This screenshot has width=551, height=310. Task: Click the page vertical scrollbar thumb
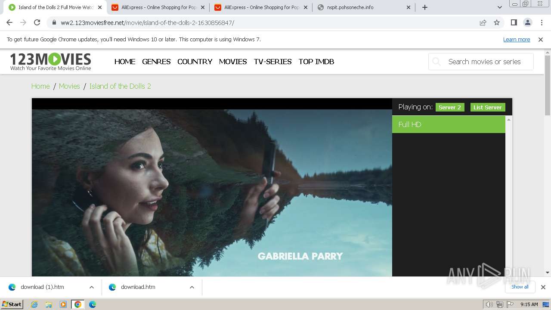[x=548, y=85]
